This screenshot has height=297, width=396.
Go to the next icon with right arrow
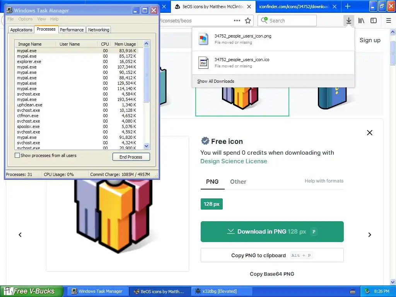coord(369,235)
